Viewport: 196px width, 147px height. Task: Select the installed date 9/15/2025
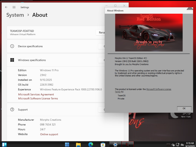tap(46, 80)
